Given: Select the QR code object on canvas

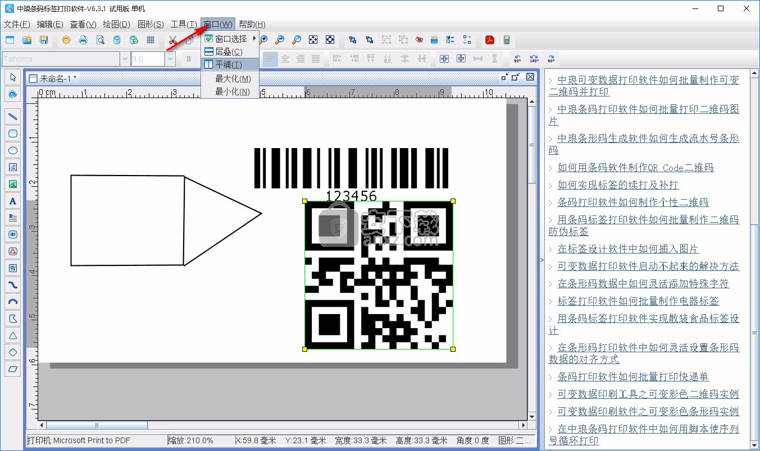Looking at the screenshot, I should (x=379, y=275).
